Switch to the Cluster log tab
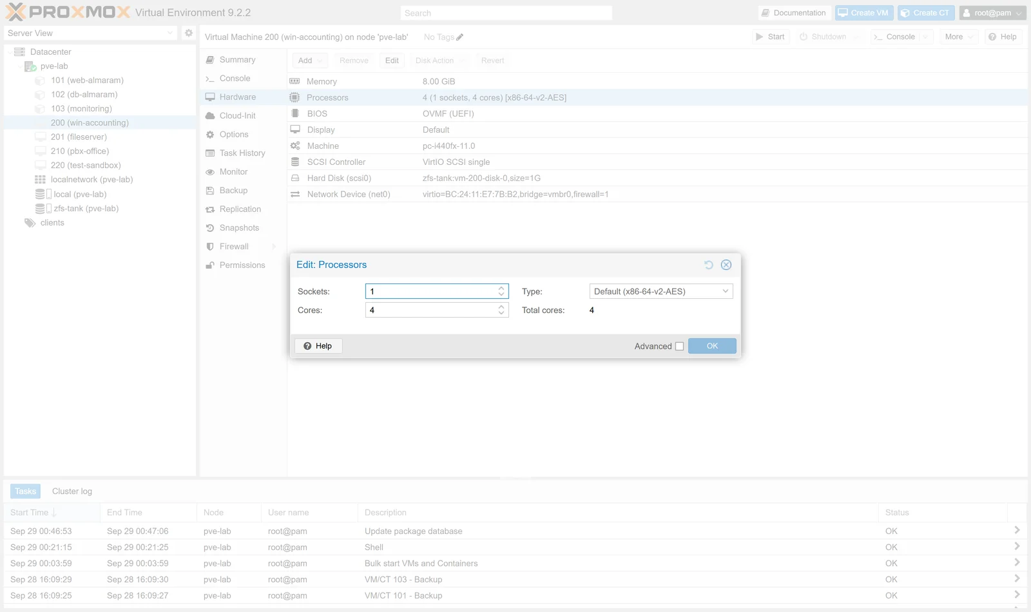The image size is (1031, 612). point(72,492)
